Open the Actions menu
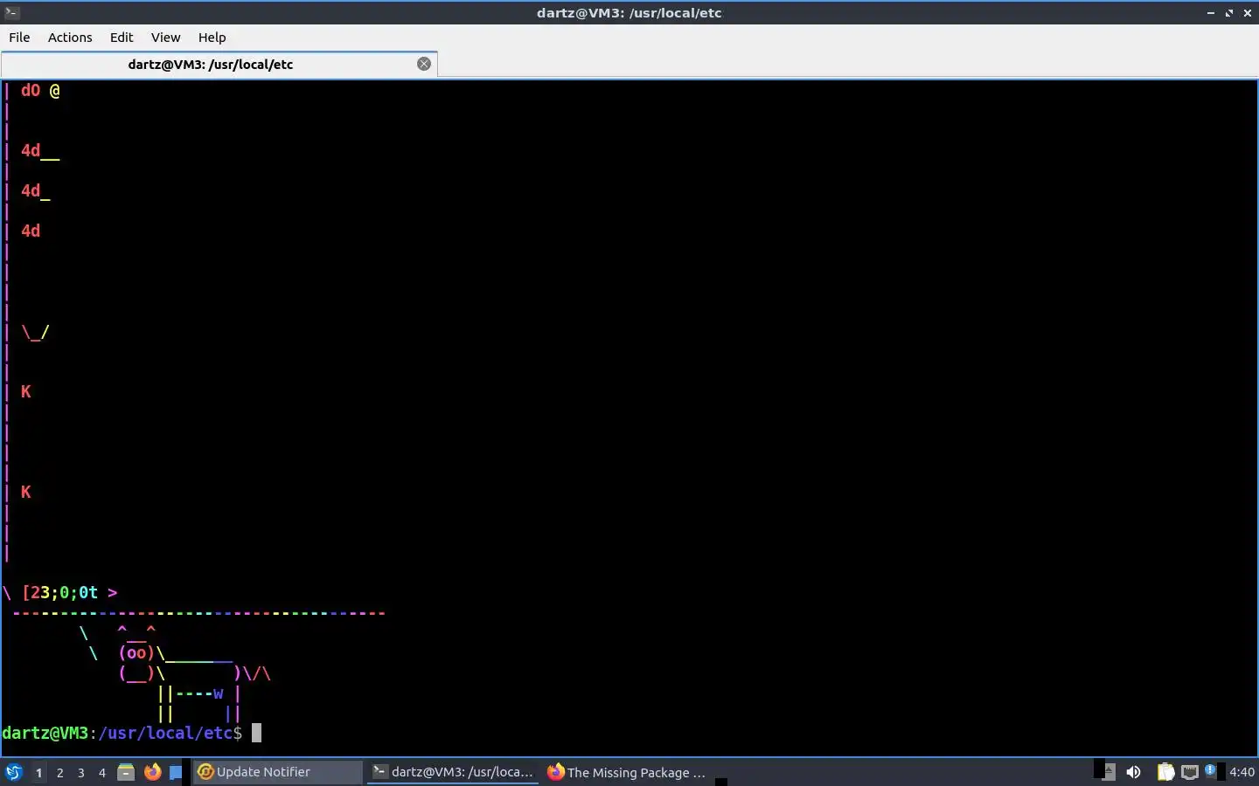 click(x=70, y=38)
